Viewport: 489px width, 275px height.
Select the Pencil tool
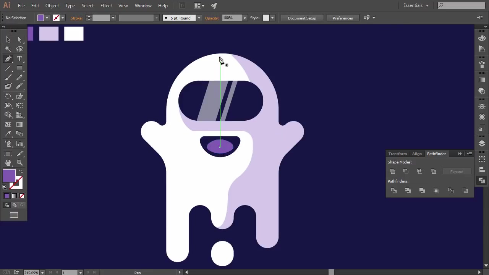pos(19,78)
